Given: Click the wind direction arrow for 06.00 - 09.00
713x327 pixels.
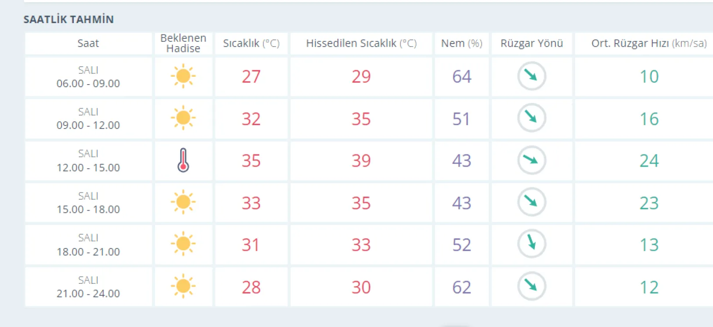Looking at the screenshot, I should tap(531, 76).
